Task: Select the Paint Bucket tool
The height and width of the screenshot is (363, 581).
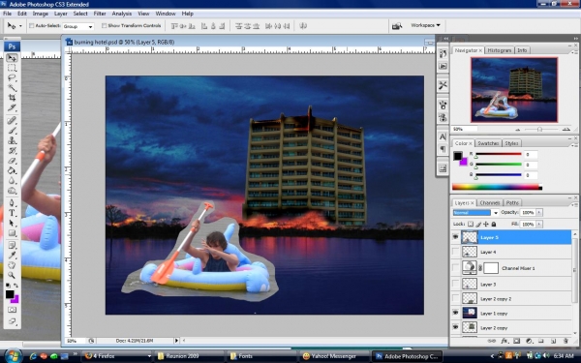Action: coord(12,170)
